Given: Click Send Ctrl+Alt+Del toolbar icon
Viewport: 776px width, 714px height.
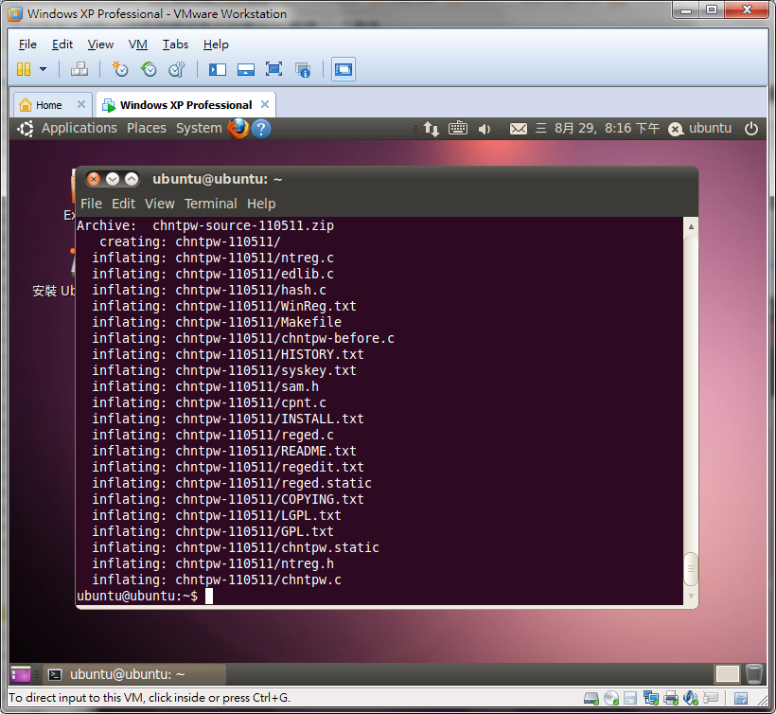Looking at the screenshot, I should [79, 69].
